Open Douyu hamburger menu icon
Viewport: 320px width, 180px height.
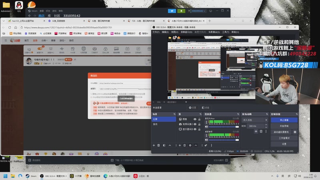click(6, 40)
